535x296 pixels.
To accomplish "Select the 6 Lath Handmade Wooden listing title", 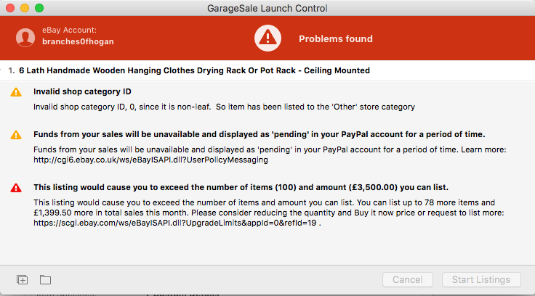I will (x=195, y=70).
